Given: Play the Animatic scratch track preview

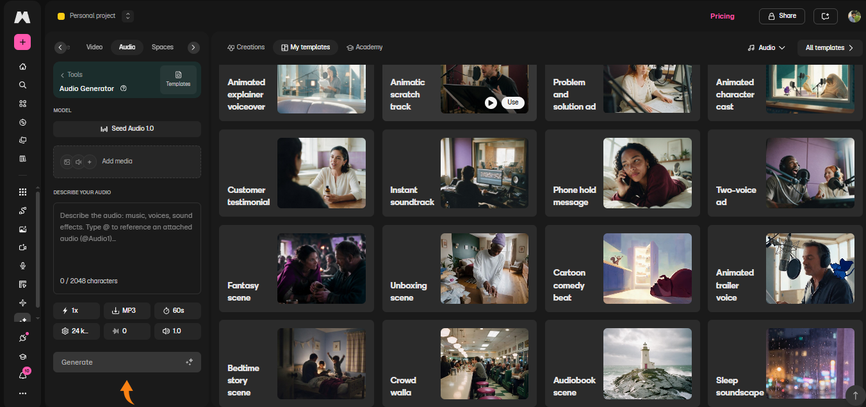Looking at the screenshot, I should click(491, 103).
